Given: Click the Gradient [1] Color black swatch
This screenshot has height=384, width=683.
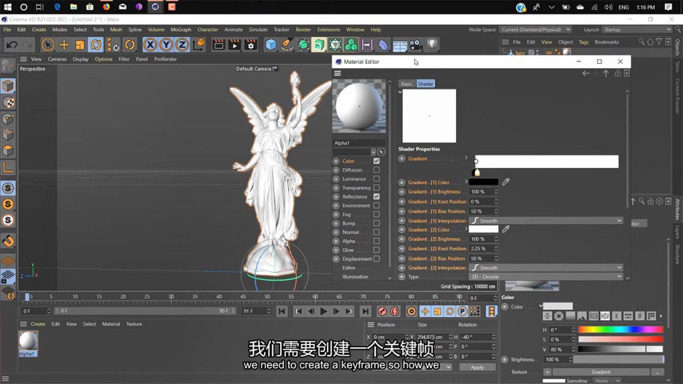Looking at the screenshot, I should pyautogui.click(x=484, y=182).
